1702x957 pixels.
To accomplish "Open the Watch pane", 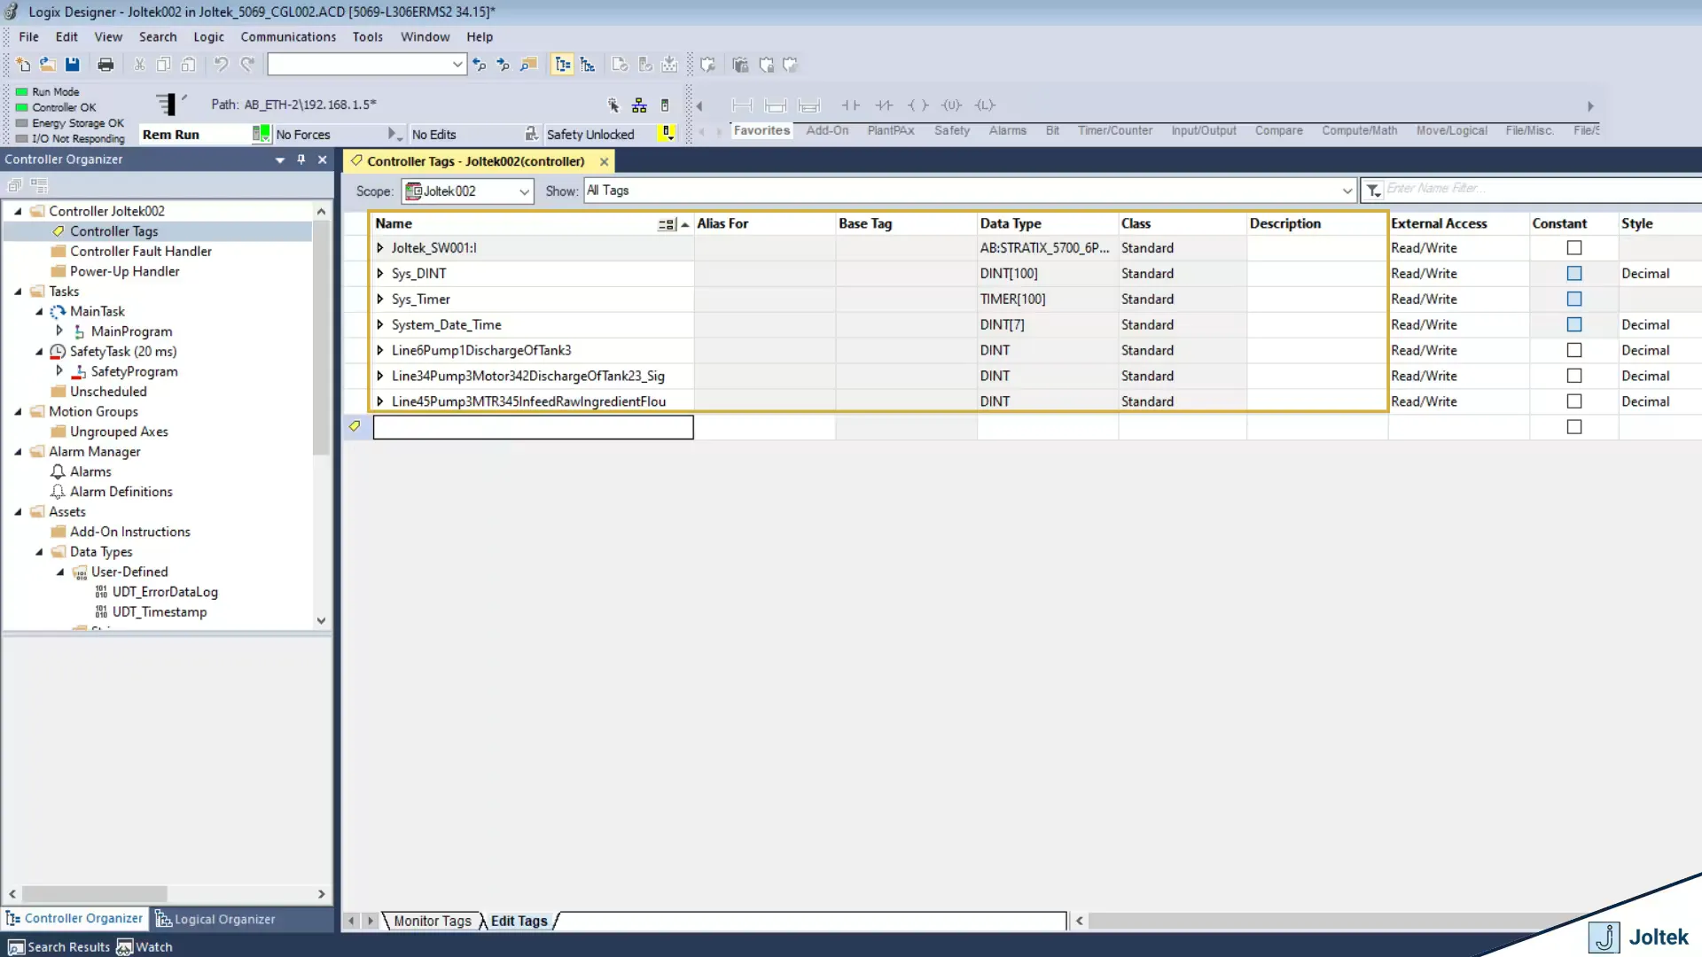I will 145,947.
